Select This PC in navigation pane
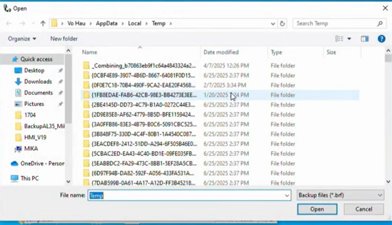 [30, 178]
